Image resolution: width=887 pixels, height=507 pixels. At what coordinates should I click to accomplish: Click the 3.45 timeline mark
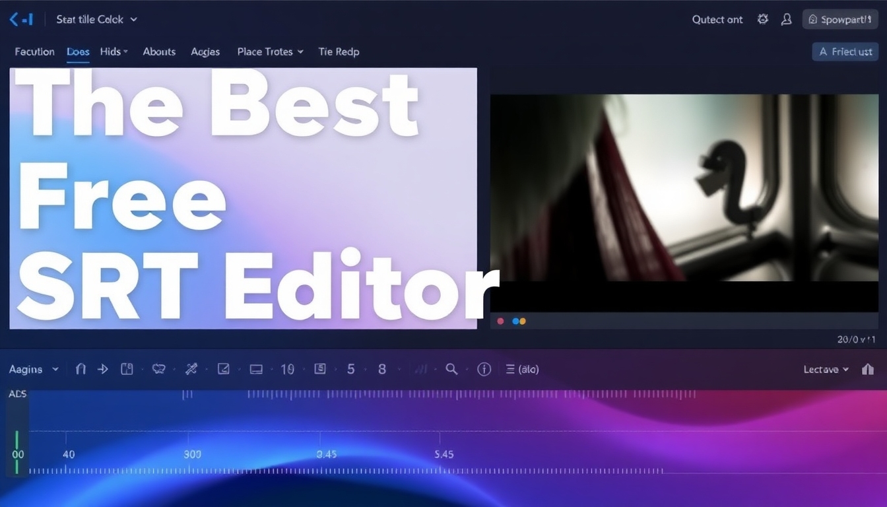[x=326, y=454]
